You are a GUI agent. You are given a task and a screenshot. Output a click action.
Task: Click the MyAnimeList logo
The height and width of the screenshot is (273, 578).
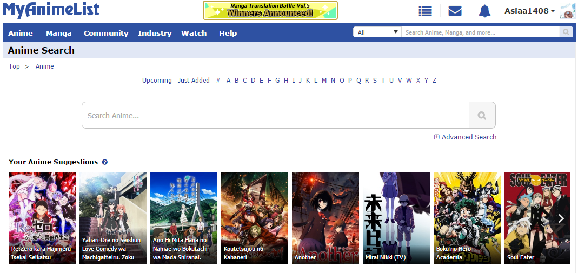click(51, 10)
